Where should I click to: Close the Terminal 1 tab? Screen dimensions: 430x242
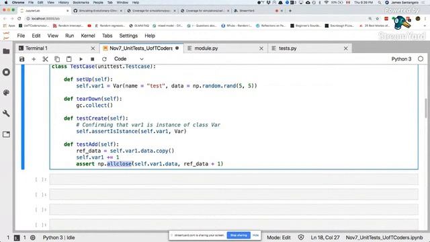pos(93,48)
